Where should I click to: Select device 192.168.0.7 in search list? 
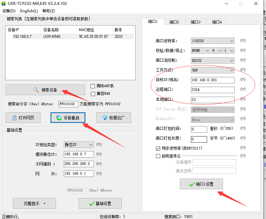click(22, 37)
